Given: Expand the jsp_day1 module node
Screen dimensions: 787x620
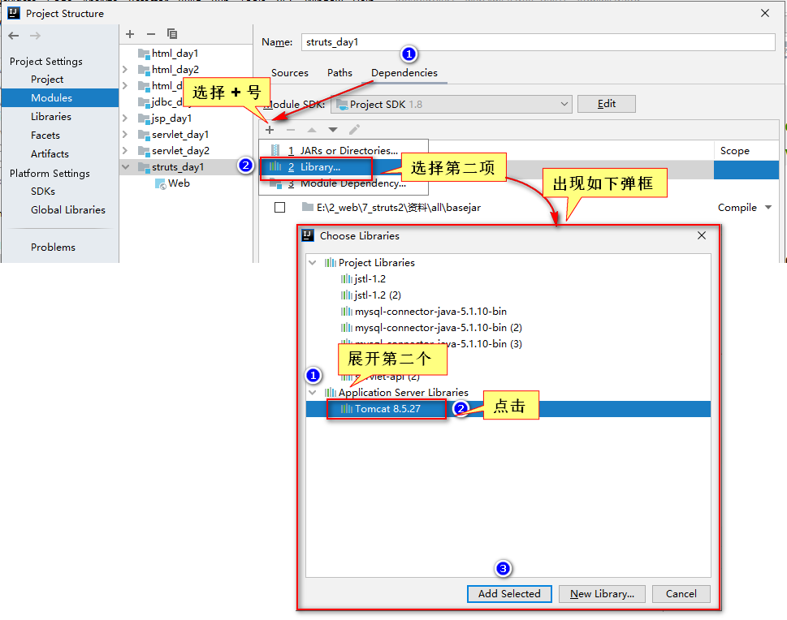Looking at the screenshot, I should point(125,118).
